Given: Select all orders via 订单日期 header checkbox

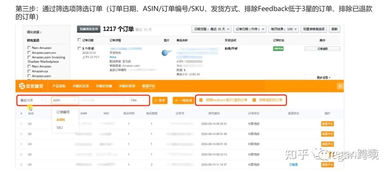Looking at the screenshot, I should point(79,40).
